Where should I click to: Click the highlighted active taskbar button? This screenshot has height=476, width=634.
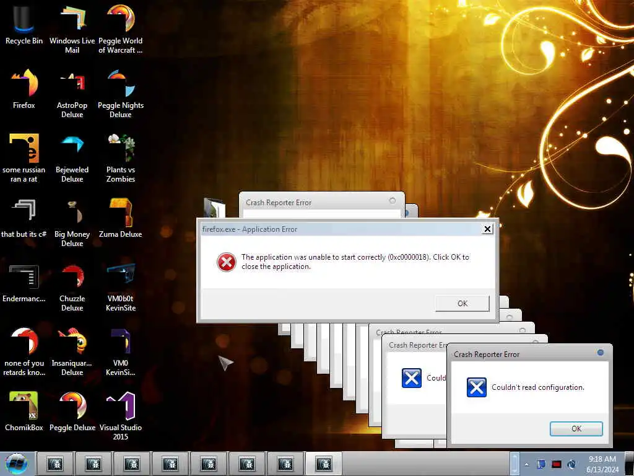click(x=324, y=464)
